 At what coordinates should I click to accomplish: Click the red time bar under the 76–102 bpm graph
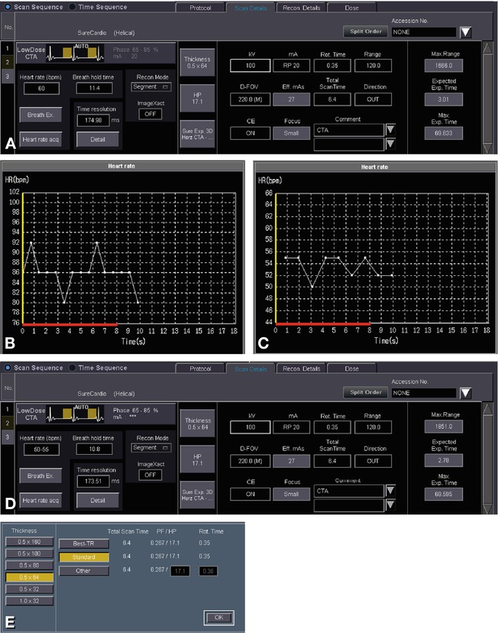click(x=70, y=325)
